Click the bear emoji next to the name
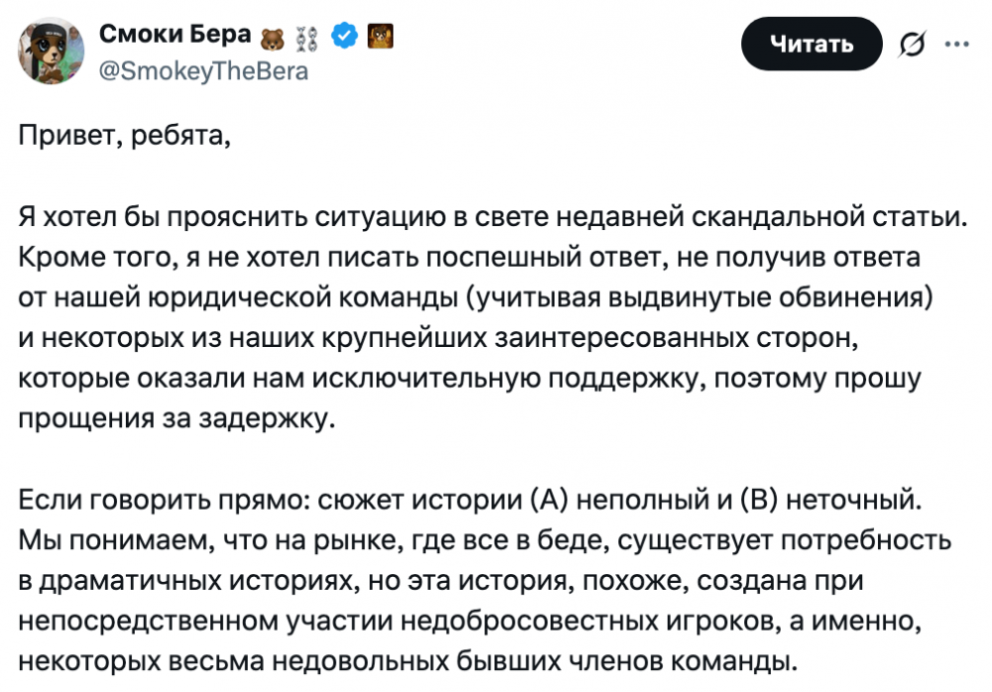The height and width of the screenshot is (692, 992). [x=270, y=38]
